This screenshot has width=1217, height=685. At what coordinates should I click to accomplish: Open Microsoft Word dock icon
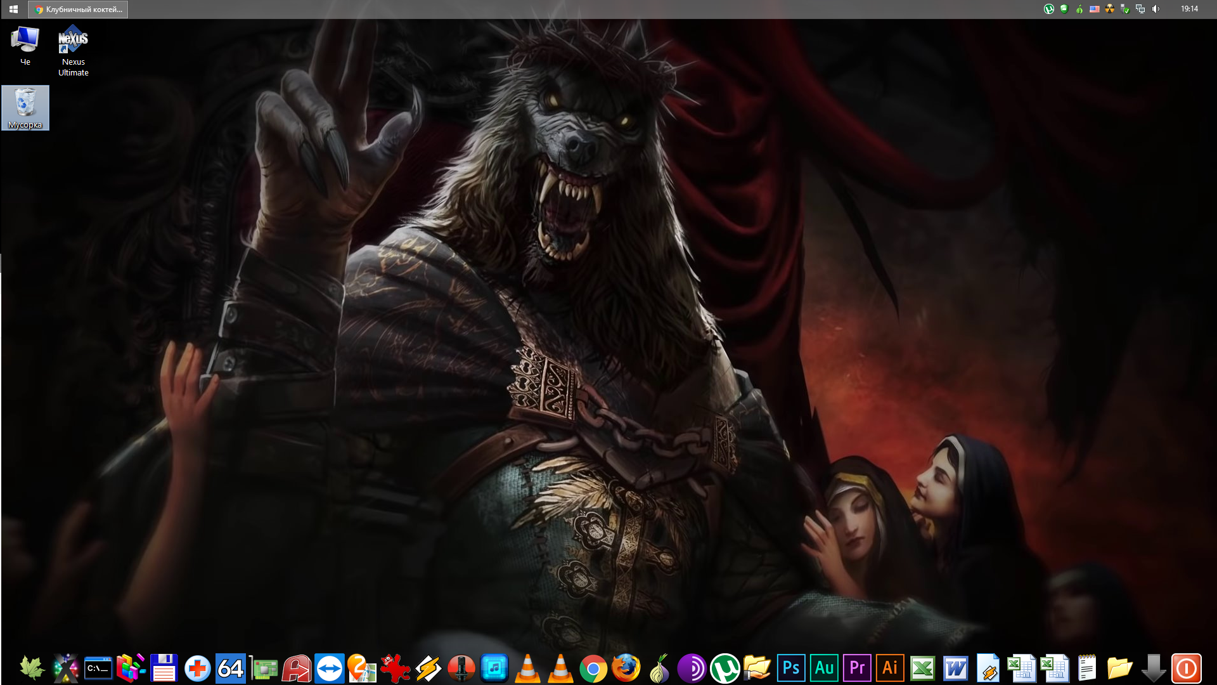tap(955, 669)
